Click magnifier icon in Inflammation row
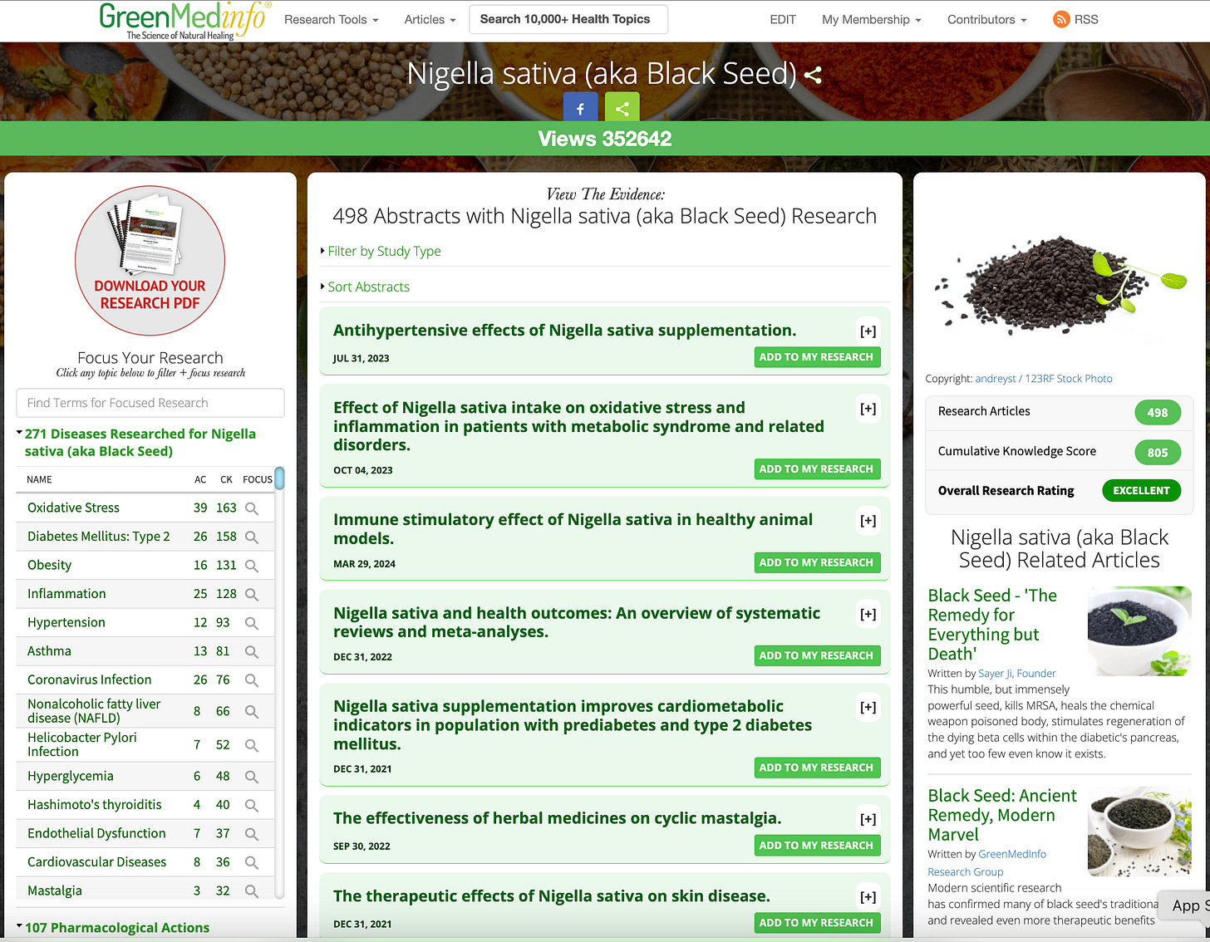Image resolution: width=1210 pixels, height=942 pixels. point(252,595)
